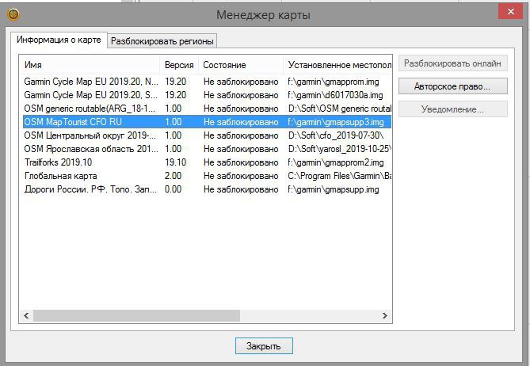Click path f:\garmin\gmapsupp3.img
Viewport: 530px width, 366px height.
click(x=336, y=122)
